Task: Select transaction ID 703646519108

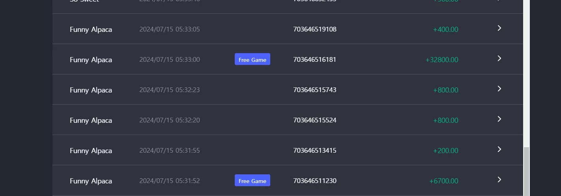Action: coord(315,29)
